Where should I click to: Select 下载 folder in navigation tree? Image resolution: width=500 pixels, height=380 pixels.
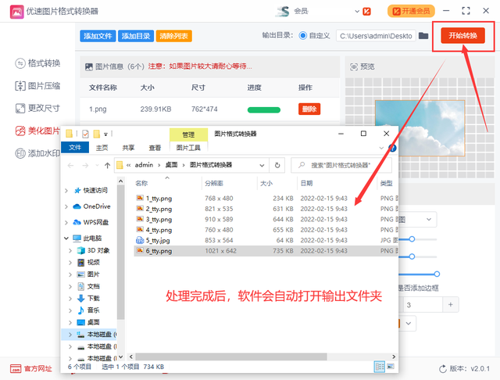[89, 299]
